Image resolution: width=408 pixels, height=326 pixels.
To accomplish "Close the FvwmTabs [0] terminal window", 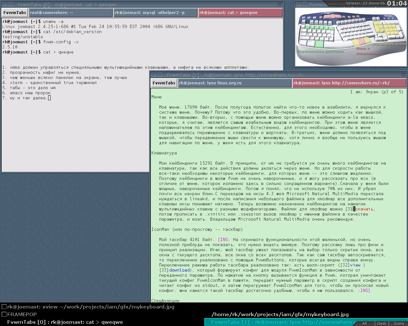I will pos(280,4).
